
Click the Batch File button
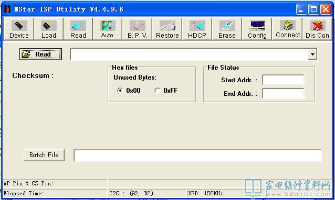click(44, 155)
